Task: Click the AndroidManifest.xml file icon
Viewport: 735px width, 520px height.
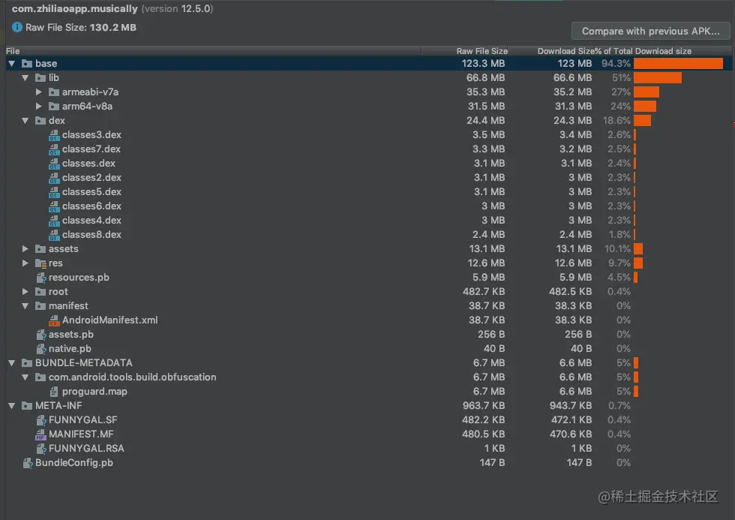Action: 54,320
